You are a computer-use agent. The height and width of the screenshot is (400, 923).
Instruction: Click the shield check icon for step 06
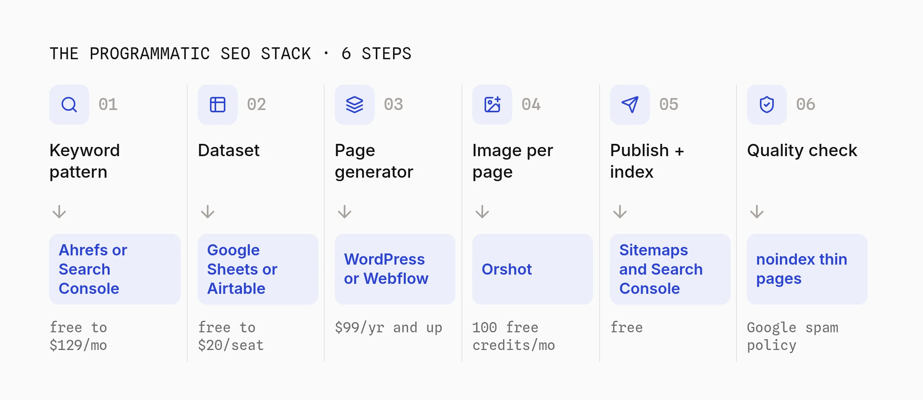[x=767, y=105]
